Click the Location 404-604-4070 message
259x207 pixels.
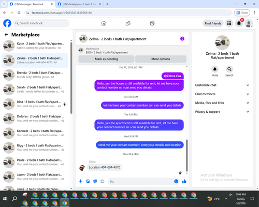click(105, 167)
